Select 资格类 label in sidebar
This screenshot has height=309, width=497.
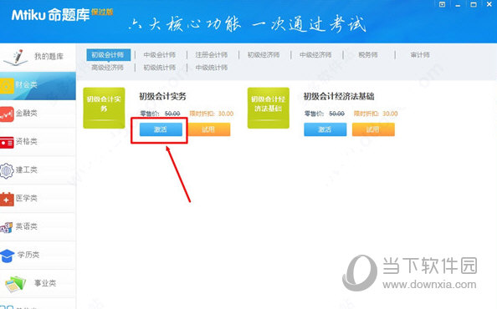(x=27, y=141)
